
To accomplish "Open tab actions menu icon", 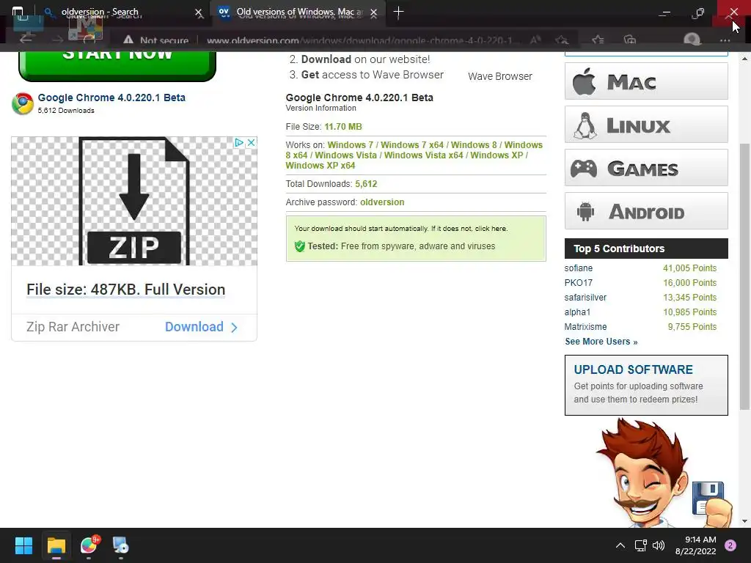I will [18, 12].
